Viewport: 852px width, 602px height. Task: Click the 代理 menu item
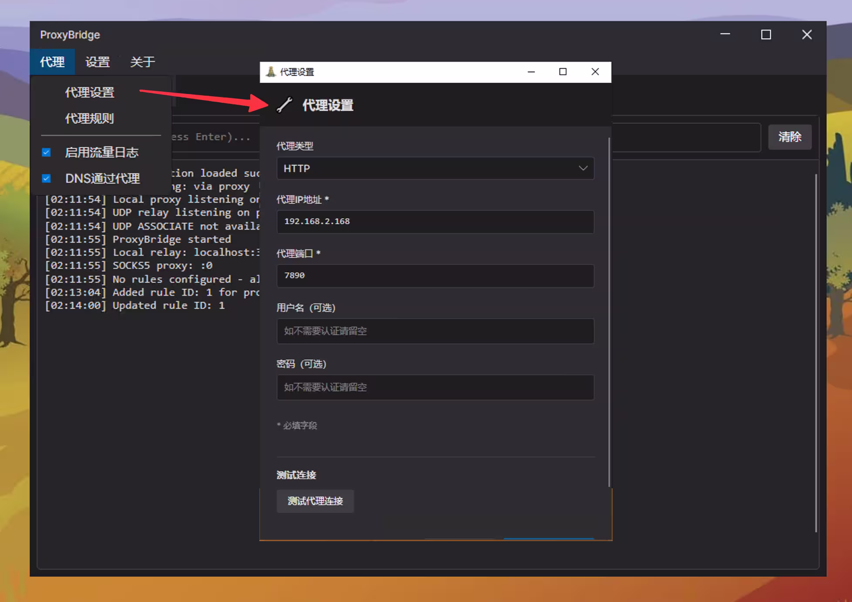coord(52,62)
